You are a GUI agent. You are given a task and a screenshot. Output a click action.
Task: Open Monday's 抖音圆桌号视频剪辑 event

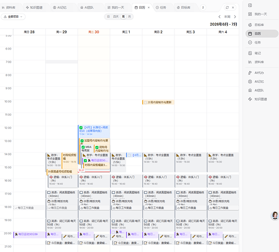click(x=62, y=172)
